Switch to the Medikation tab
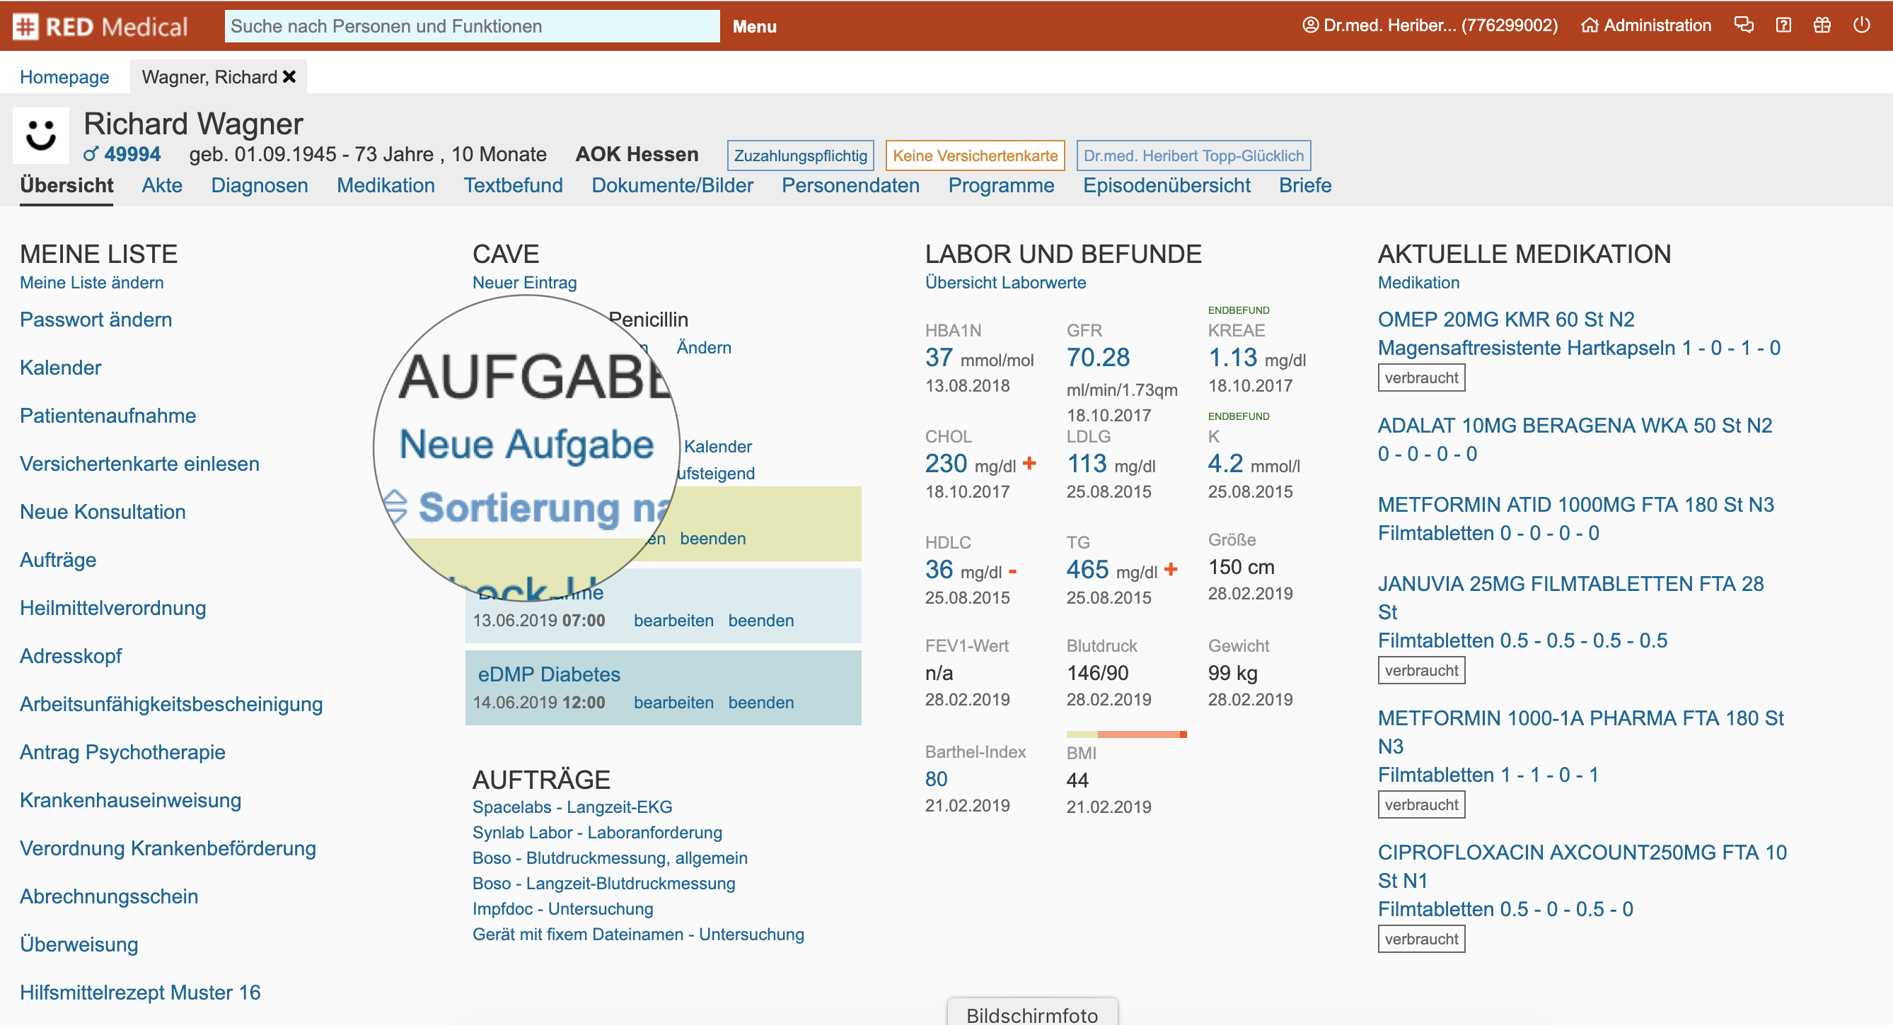The height and width of the screenshot is (1025, 1893). 385,185
